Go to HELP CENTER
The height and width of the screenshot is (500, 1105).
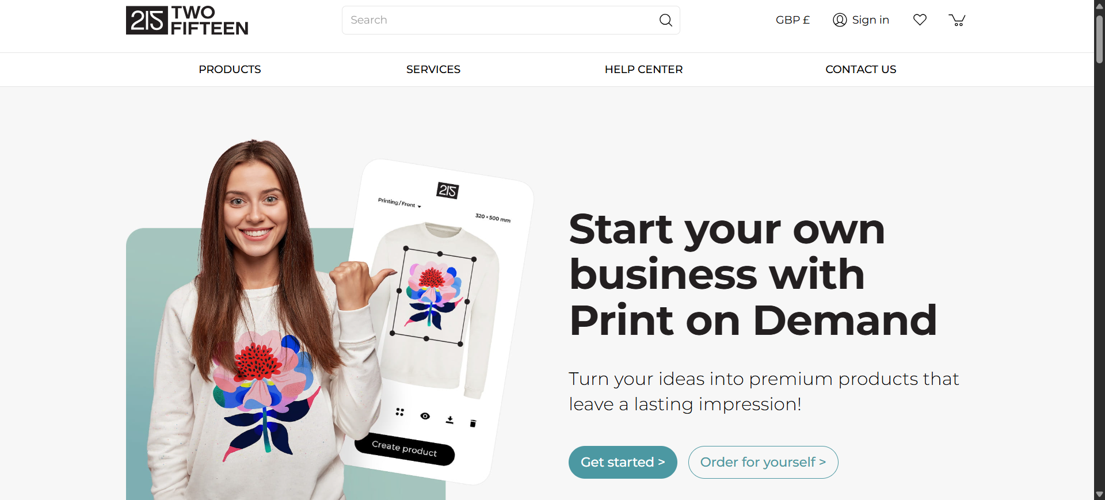tap(643, 70)
